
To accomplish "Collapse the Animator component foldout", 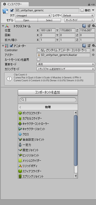I will [3, 46].
